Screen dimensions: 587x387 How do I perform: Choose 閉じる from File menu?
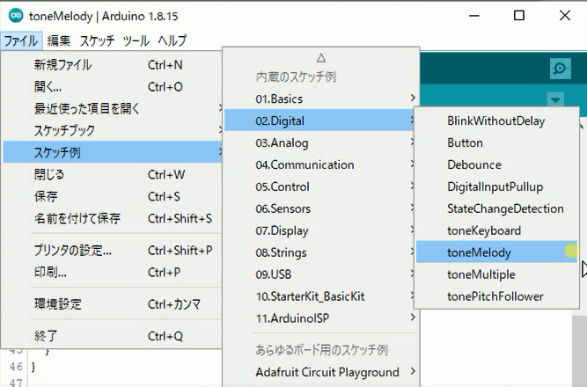(x=113, y=174)
